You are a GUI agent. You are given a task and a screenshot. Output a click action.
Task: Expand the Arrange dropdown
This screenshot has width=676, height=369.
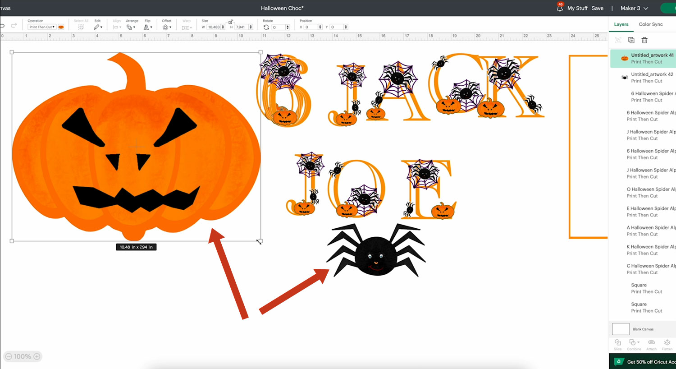(x=131, y=27)
